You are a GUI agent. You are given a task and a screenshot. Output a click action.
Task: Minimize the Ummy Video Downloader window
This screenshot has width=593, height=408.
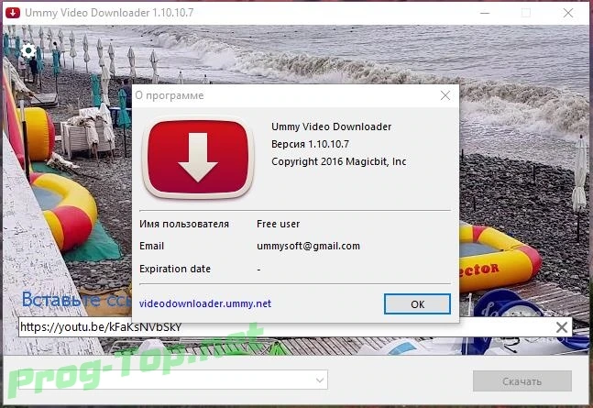click(x=485, y=13)
